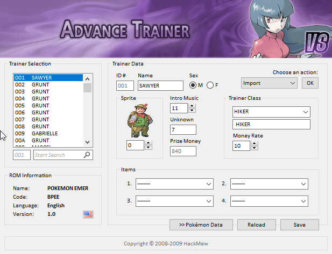The height and width of the screenshot is (254, 332).
Task: Click the Language value English
Action: click(56, 206)
